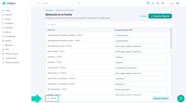Open concept dropdown for Construccion row
The image size is (186, 103).
pos(141,68)
